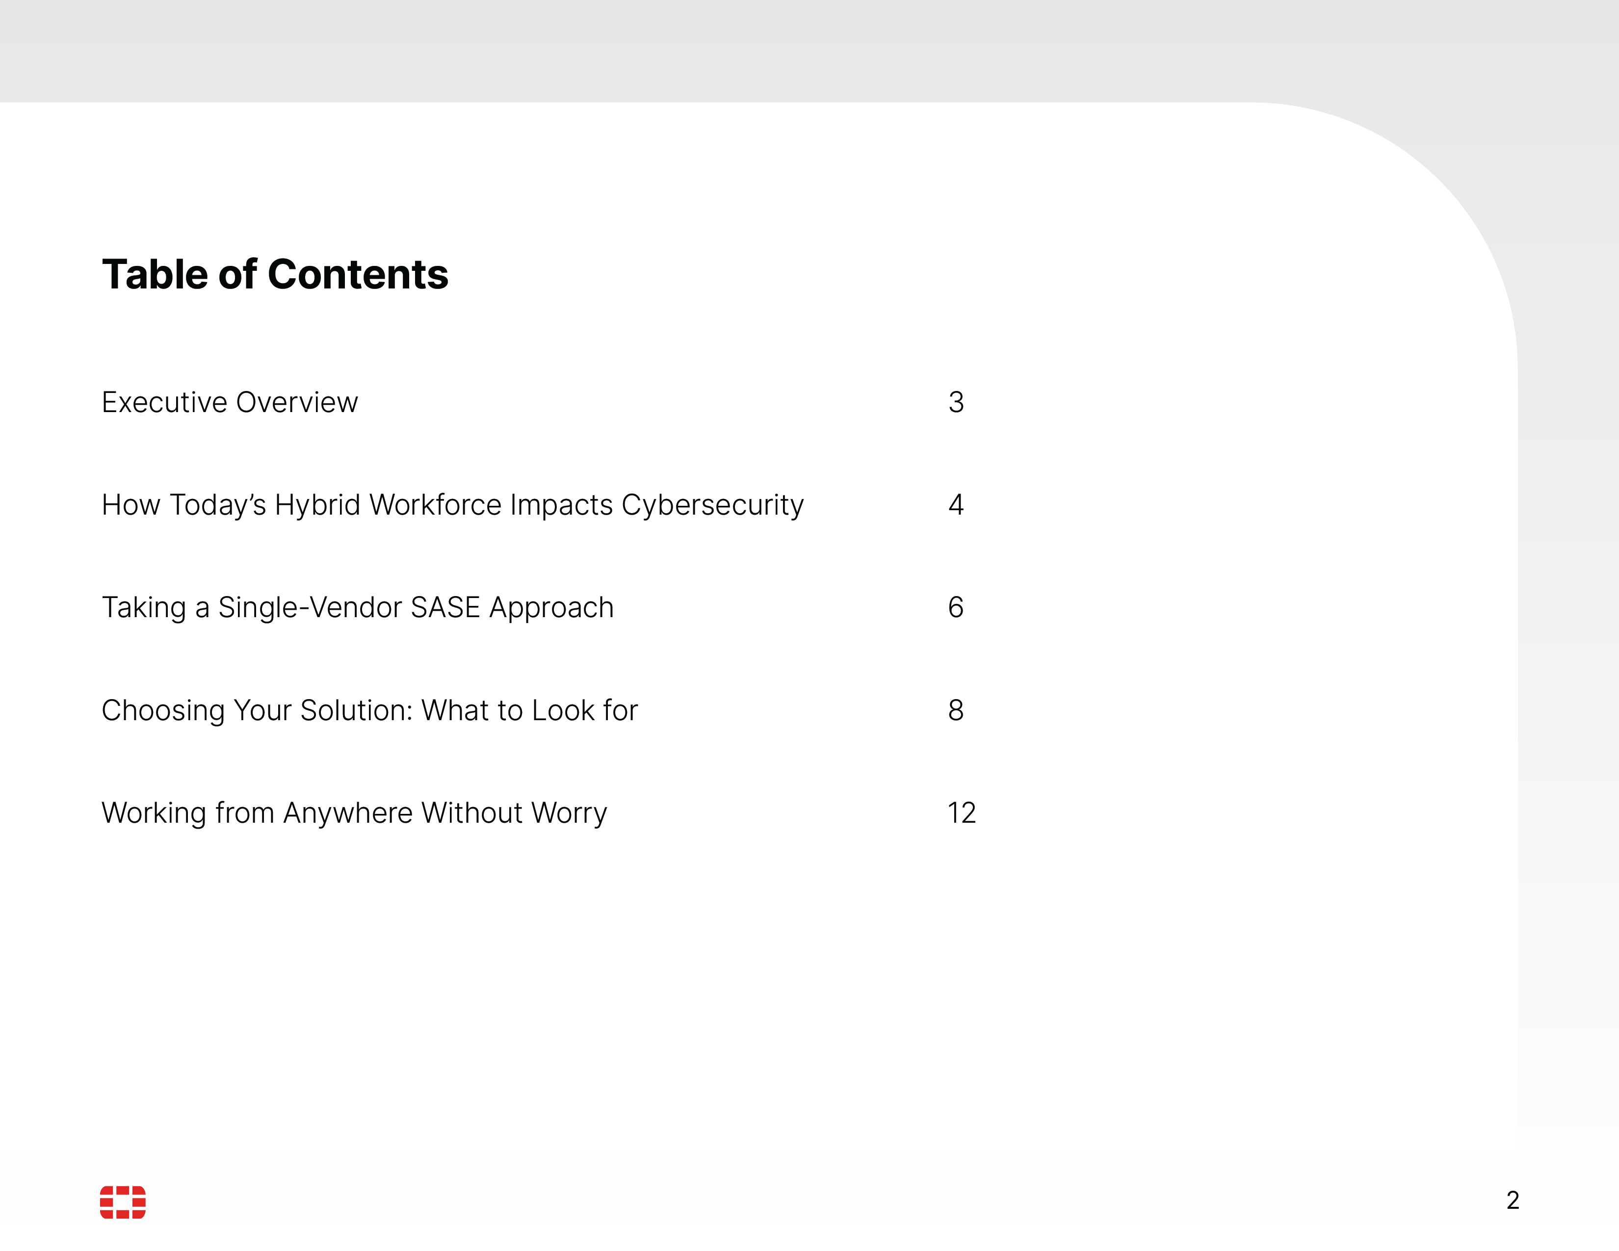Viewport: 1619px width, 1251px height.
Task: Click the word Contents in the heading
Action: click(358, 274)
